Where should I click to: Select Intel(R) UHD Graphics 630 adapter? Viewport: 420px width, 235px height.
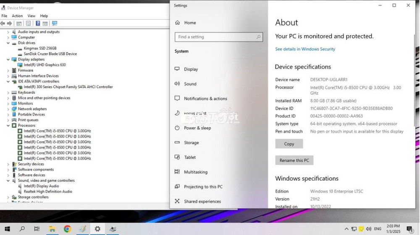[45, 65]
